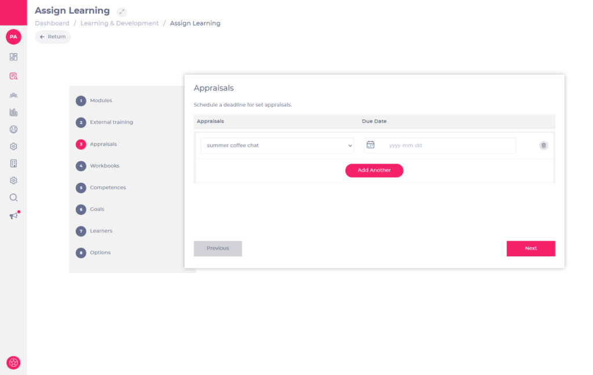Open the bar chart reports icon

(13, 112)
